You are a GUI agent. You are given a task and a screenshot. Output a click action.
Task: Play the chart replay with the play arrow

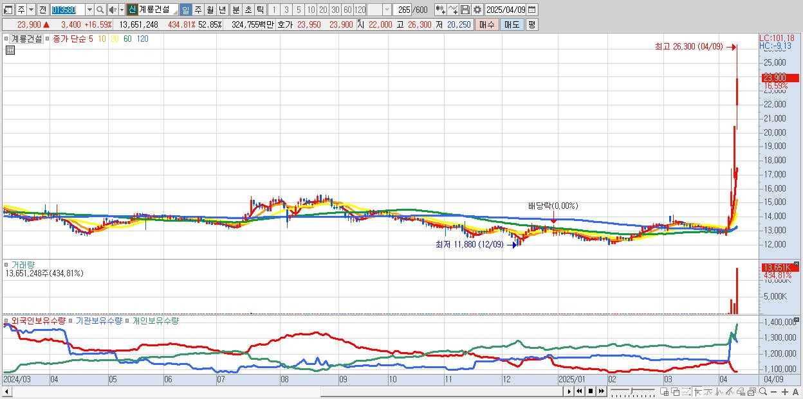(569, 391)
